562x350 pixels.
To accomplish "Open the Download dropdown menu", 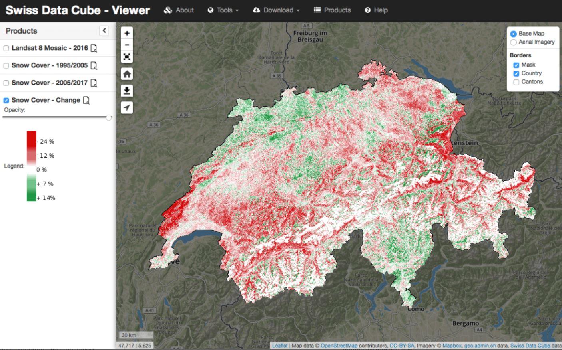I will pyautogui.click(x=276, y=10).
